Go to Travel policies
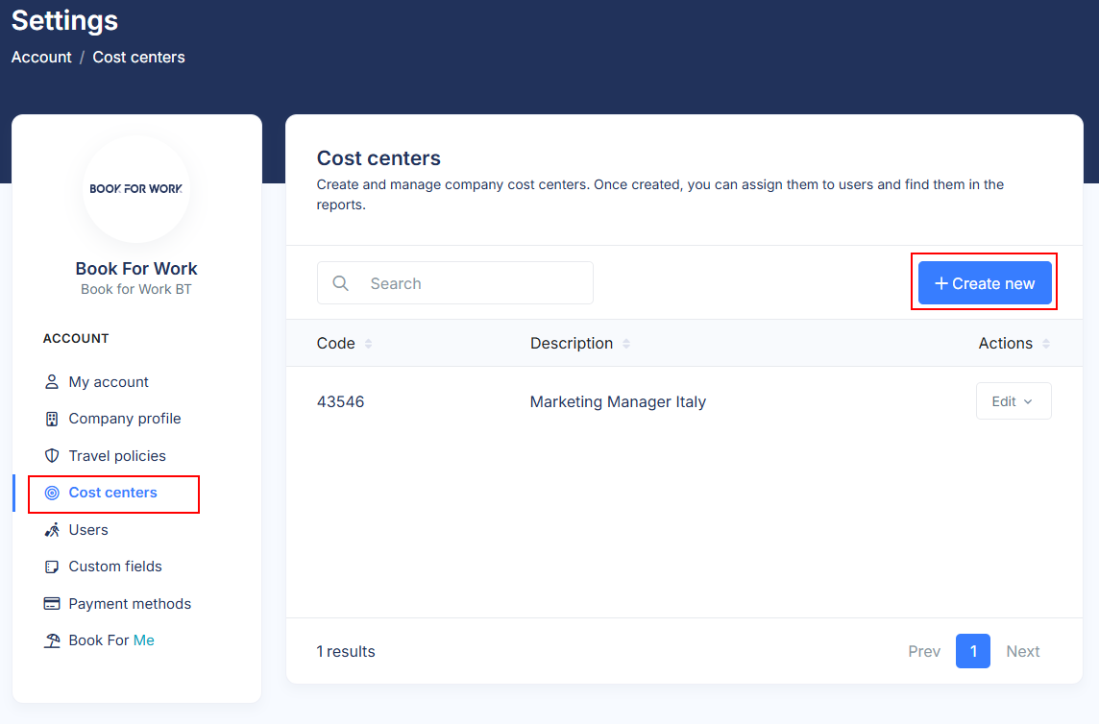1099x724 pixels. point(117,455)
